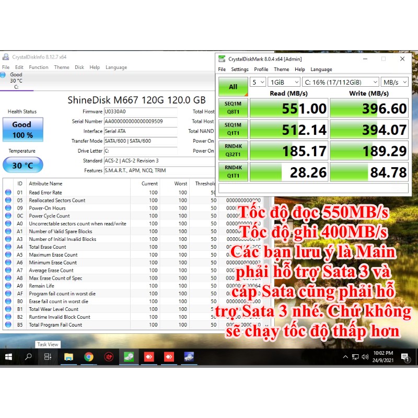
Task: Open the MB/s unit dropdown
Action: [394, 82]
